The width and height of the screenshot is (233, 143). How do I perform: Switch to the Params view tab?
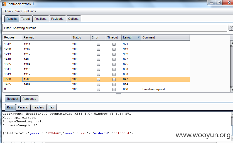pos(23,107)
